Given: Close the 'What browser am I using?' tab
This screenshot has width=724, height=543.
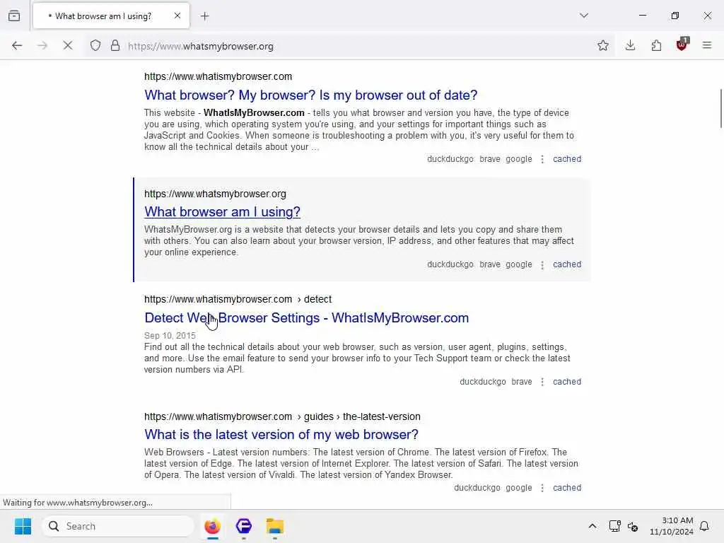Looking at the screenshot, I should tap(177, 16).
